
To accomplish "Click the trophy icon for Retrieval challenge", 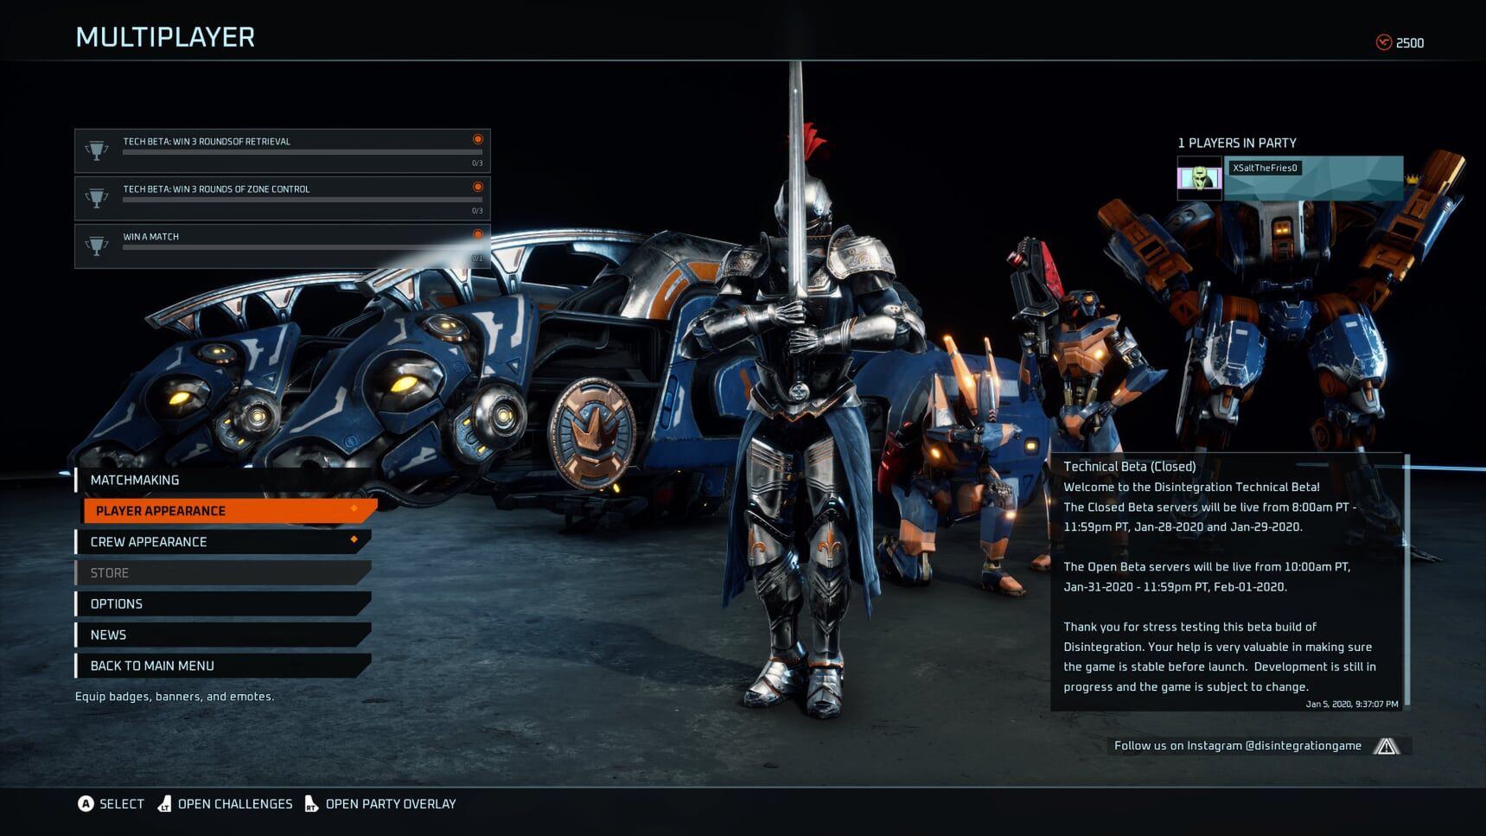I will click(97, 150).
